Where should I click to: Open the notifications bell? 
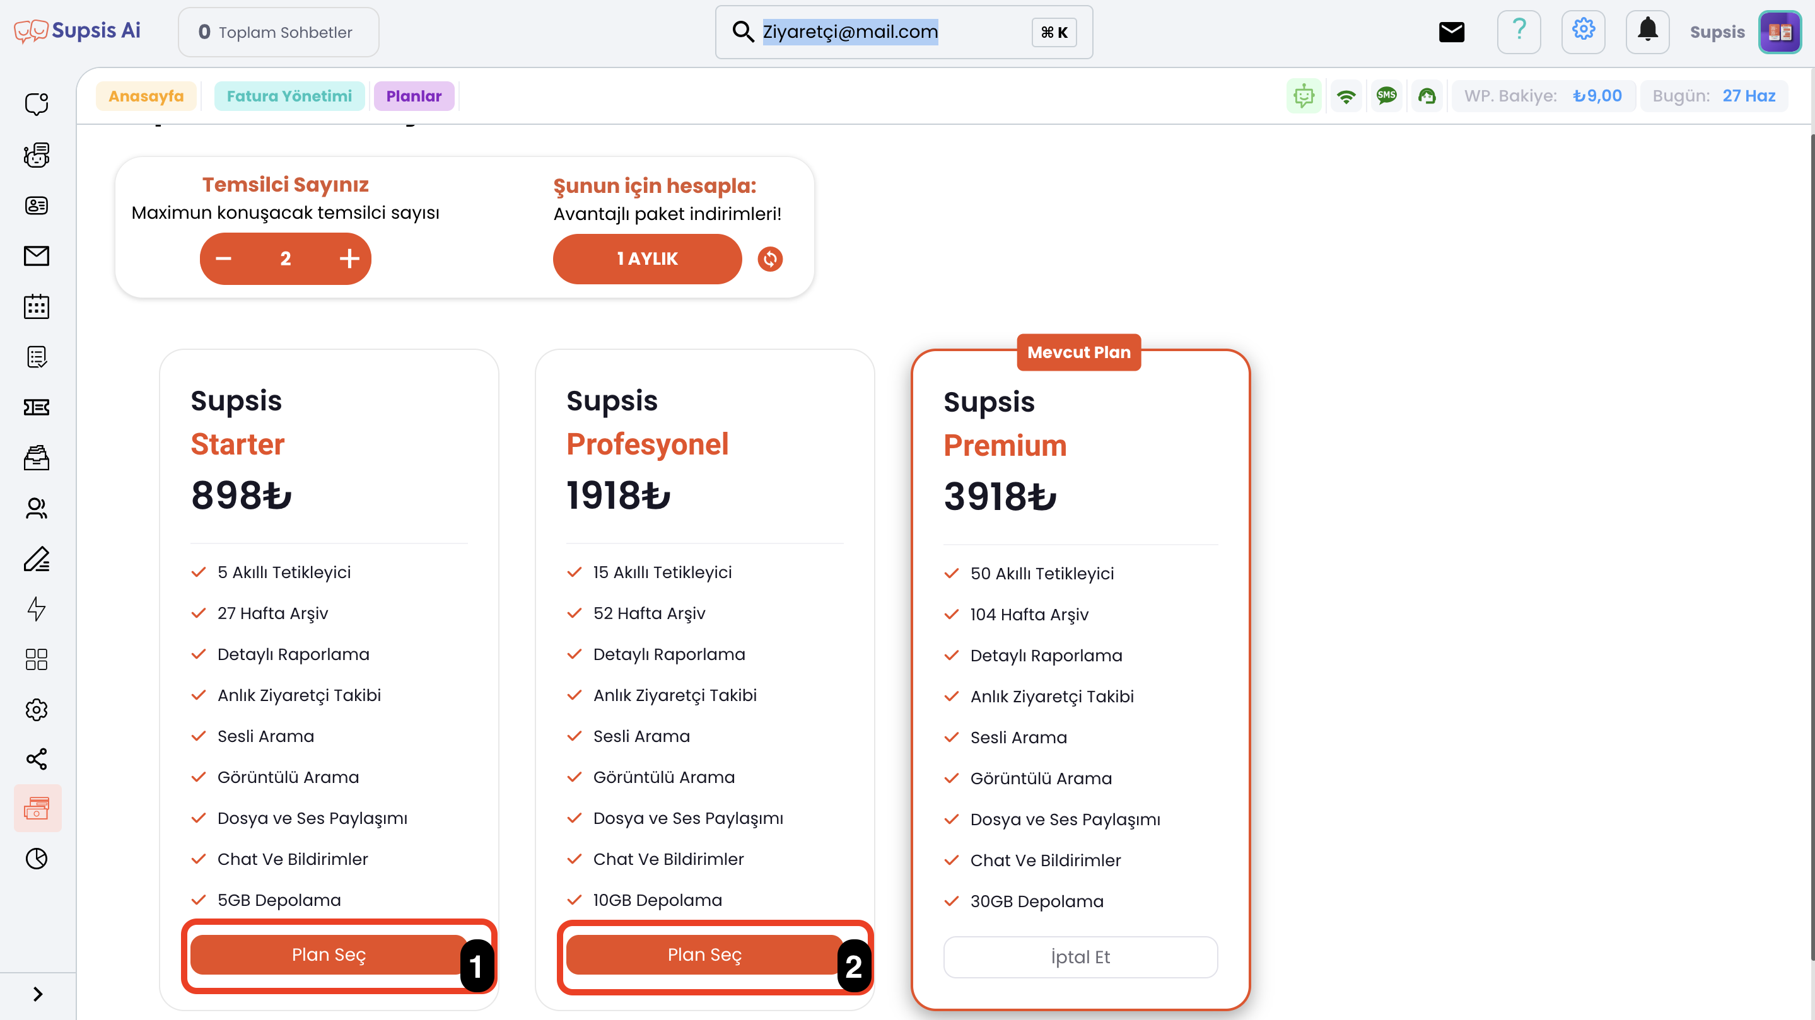[1647, 32]
